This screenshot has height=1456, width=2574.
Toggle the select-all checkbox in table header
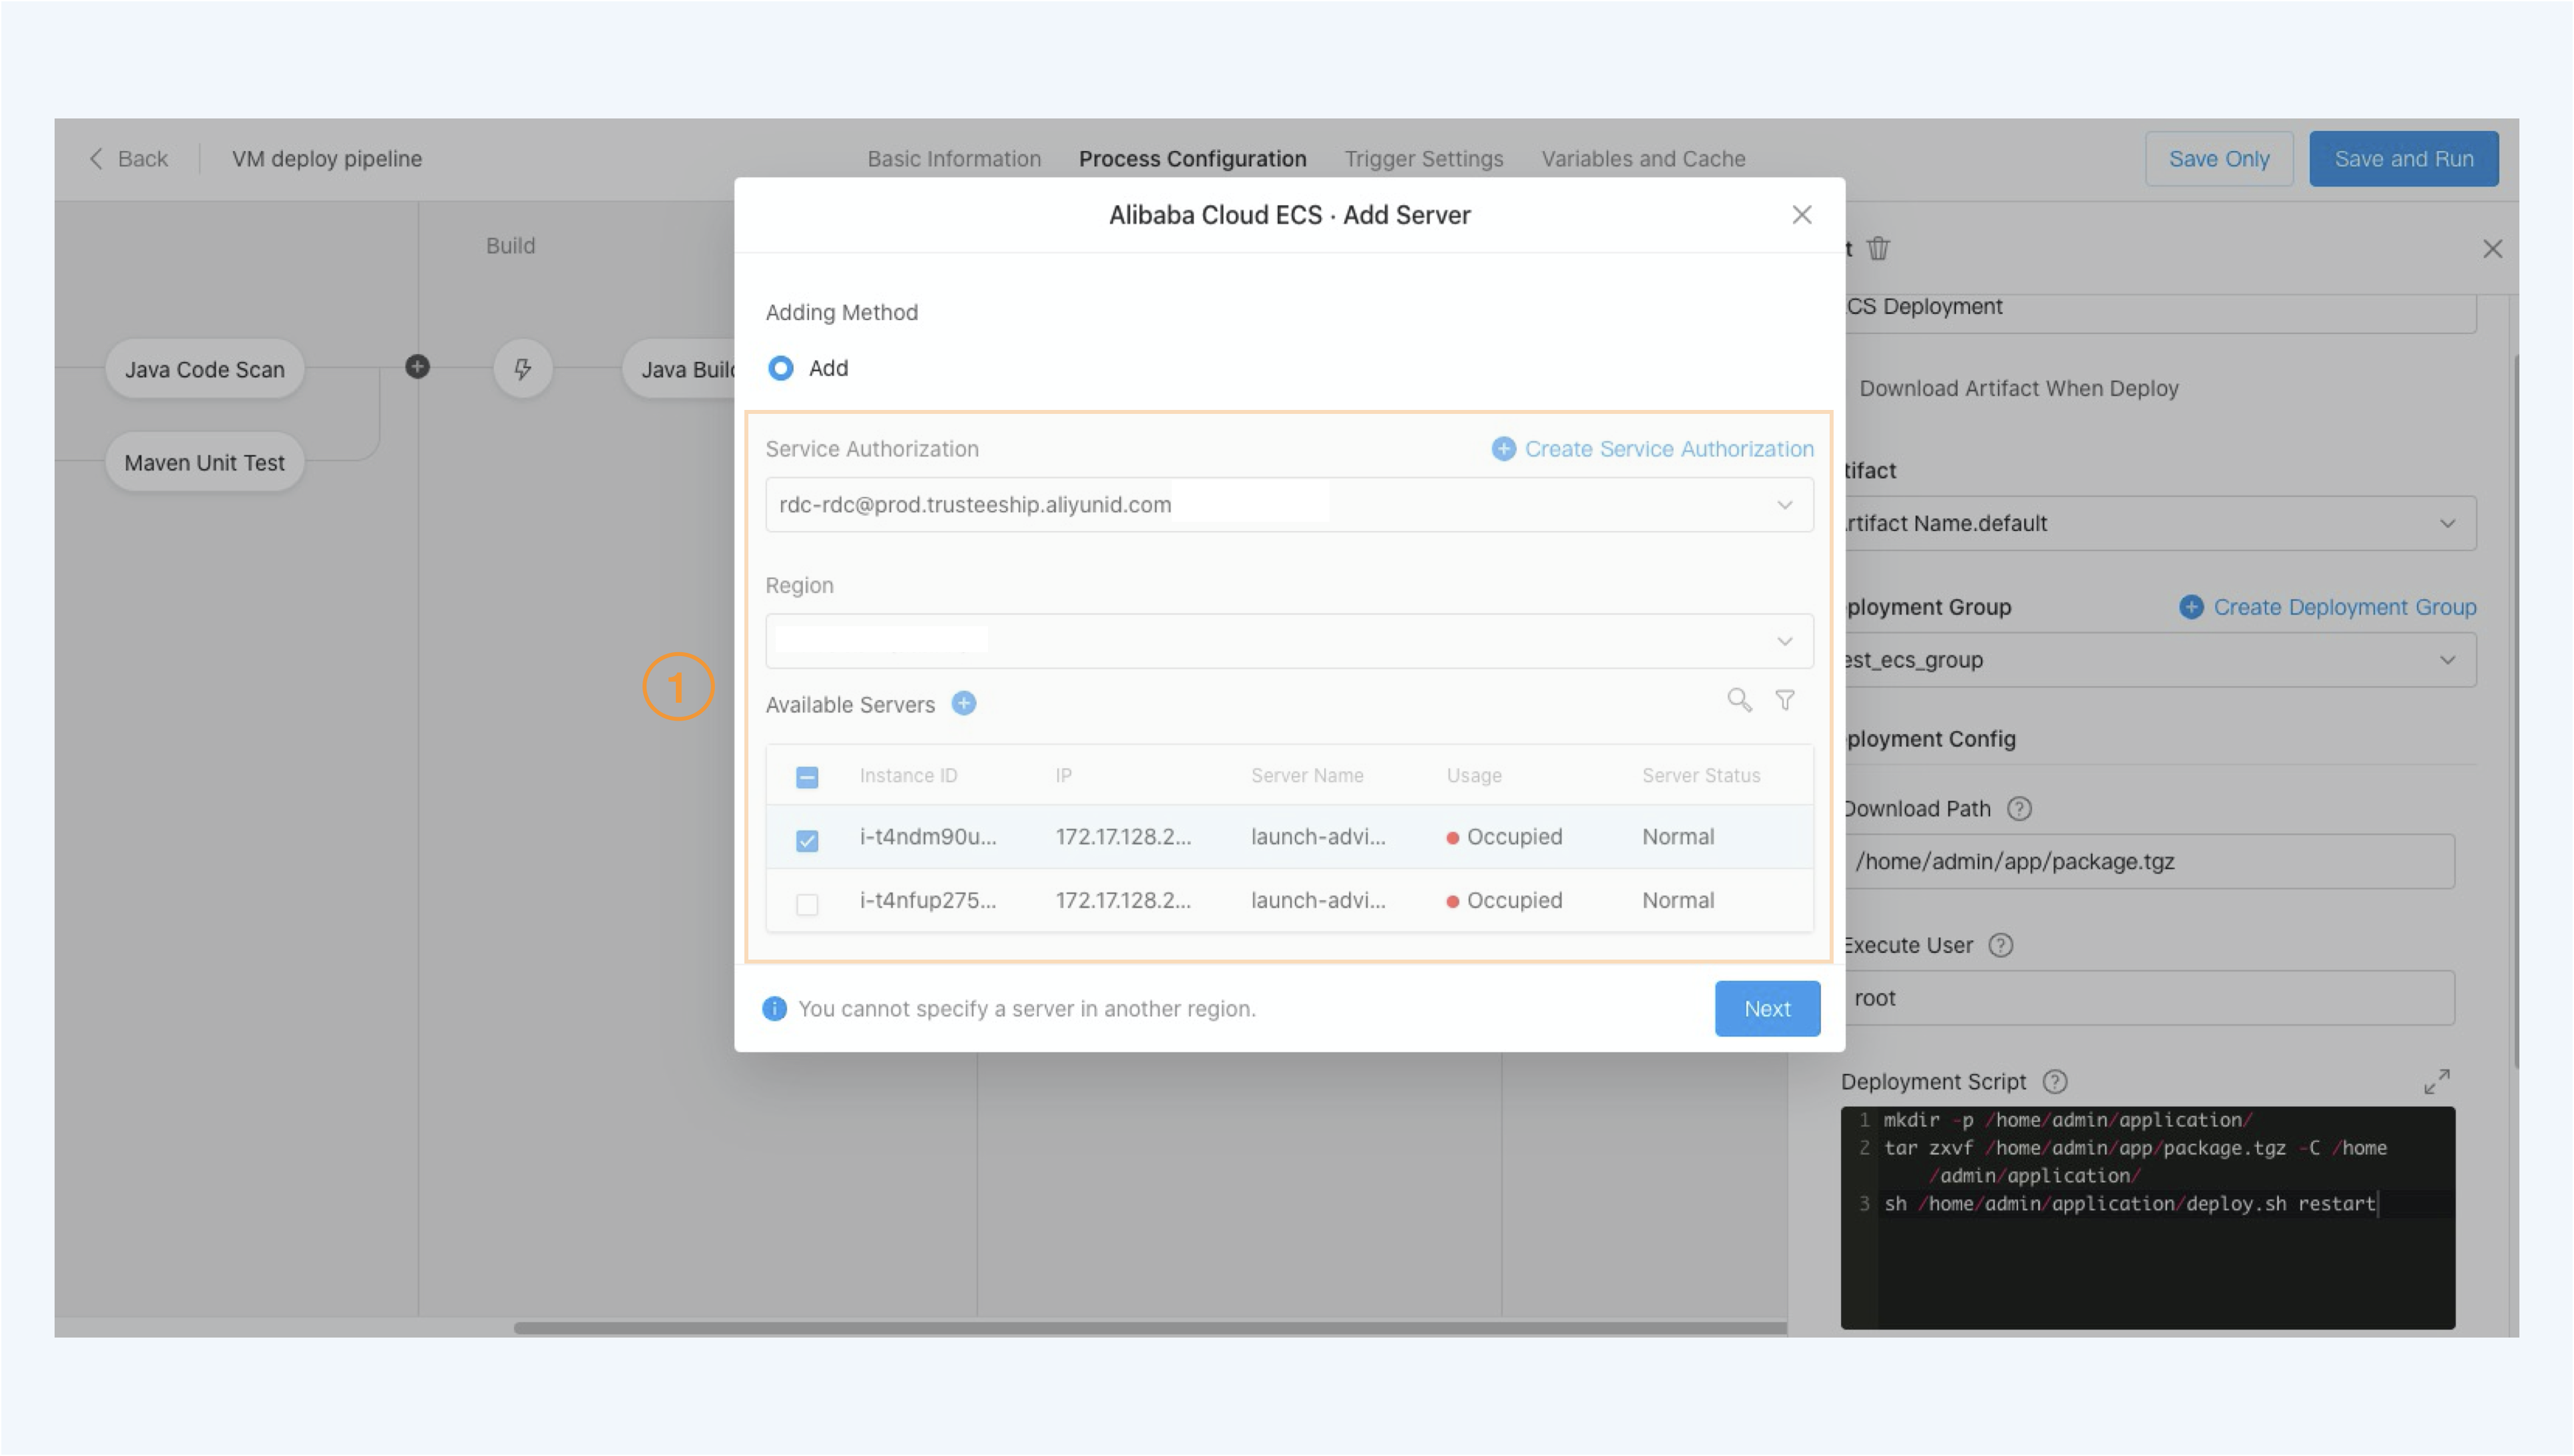806,777
